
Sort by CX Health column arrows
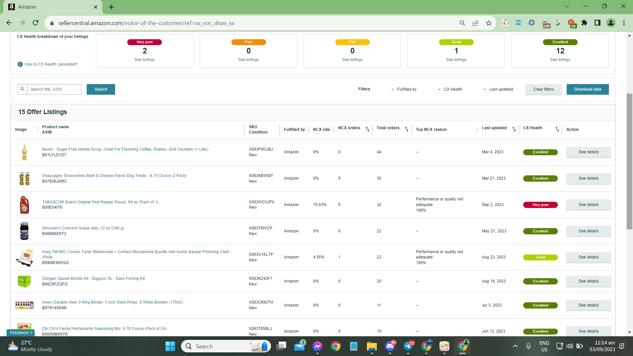(x=557, y=129)
